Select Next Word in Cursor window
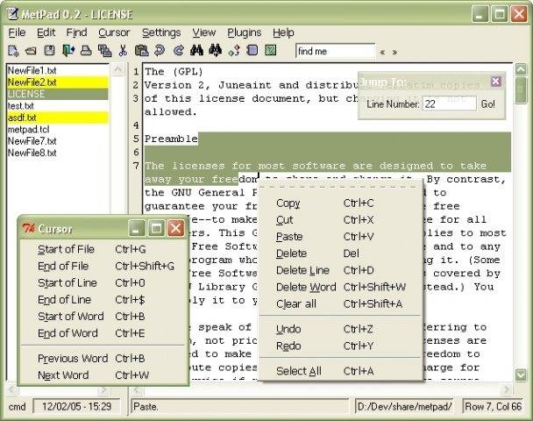 tap(103, 375)
